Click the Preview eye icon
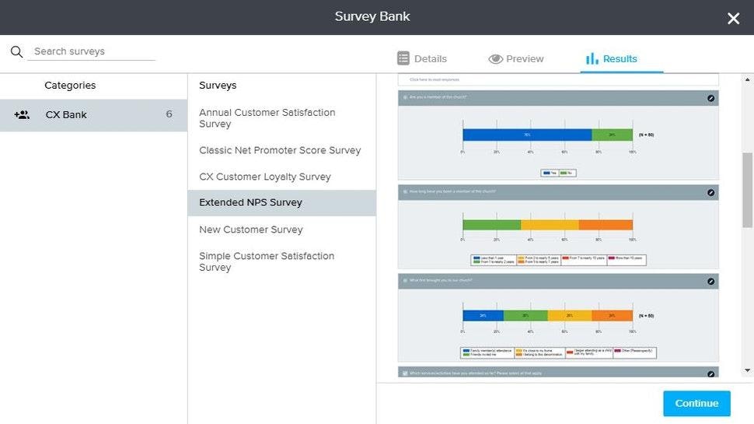Screen dimensions: 754x424 (495, 59)
